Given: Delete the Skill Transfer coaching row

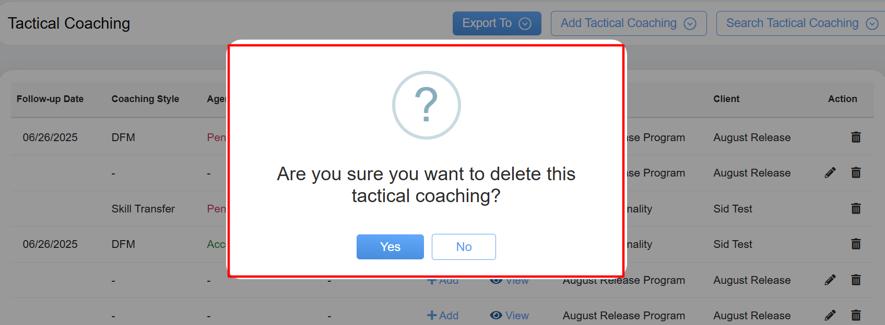Looking at the screenshot, I should click(856, 209).
